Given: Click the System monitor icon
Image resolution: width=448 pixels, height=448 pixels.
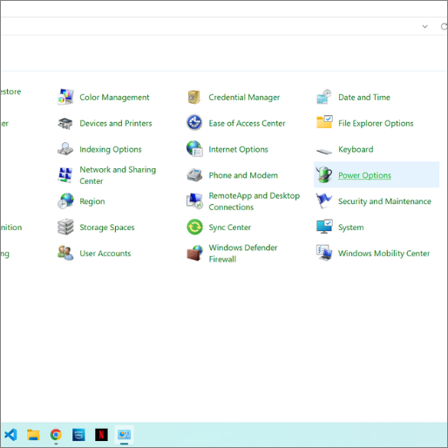Looking at the screenshot, I should (x=324, y=227).
